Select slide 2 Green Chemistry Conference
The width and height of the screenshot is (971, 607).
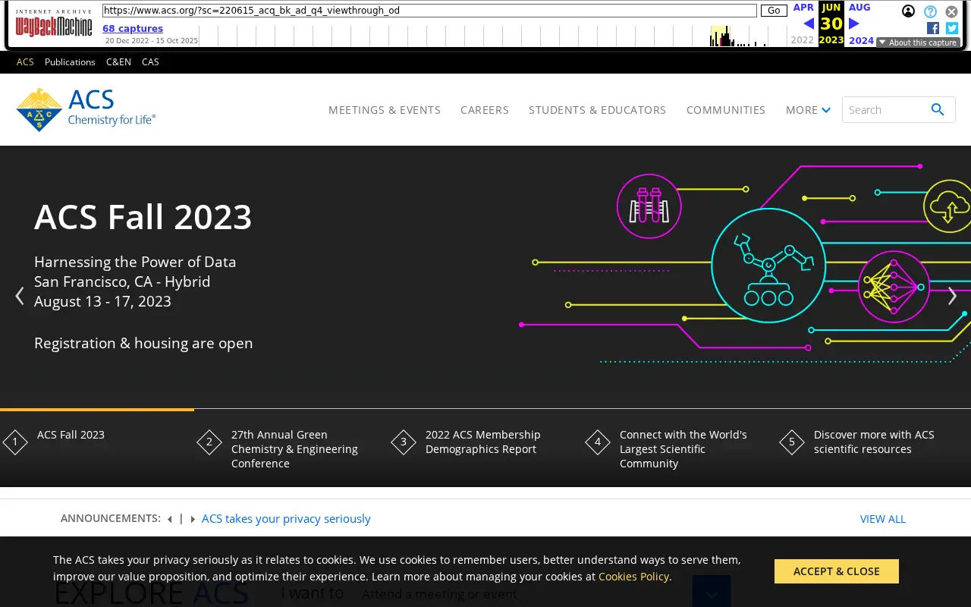(291, 448)
